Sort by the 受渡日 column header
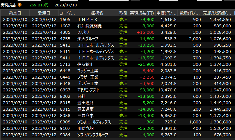The height and width of the screenshot is (140, 235). tap(44, 13)
